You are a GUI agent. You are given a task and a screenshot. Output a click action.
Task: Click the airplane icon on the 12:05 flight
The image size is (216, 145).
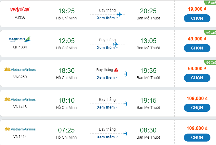coord(116,44)
